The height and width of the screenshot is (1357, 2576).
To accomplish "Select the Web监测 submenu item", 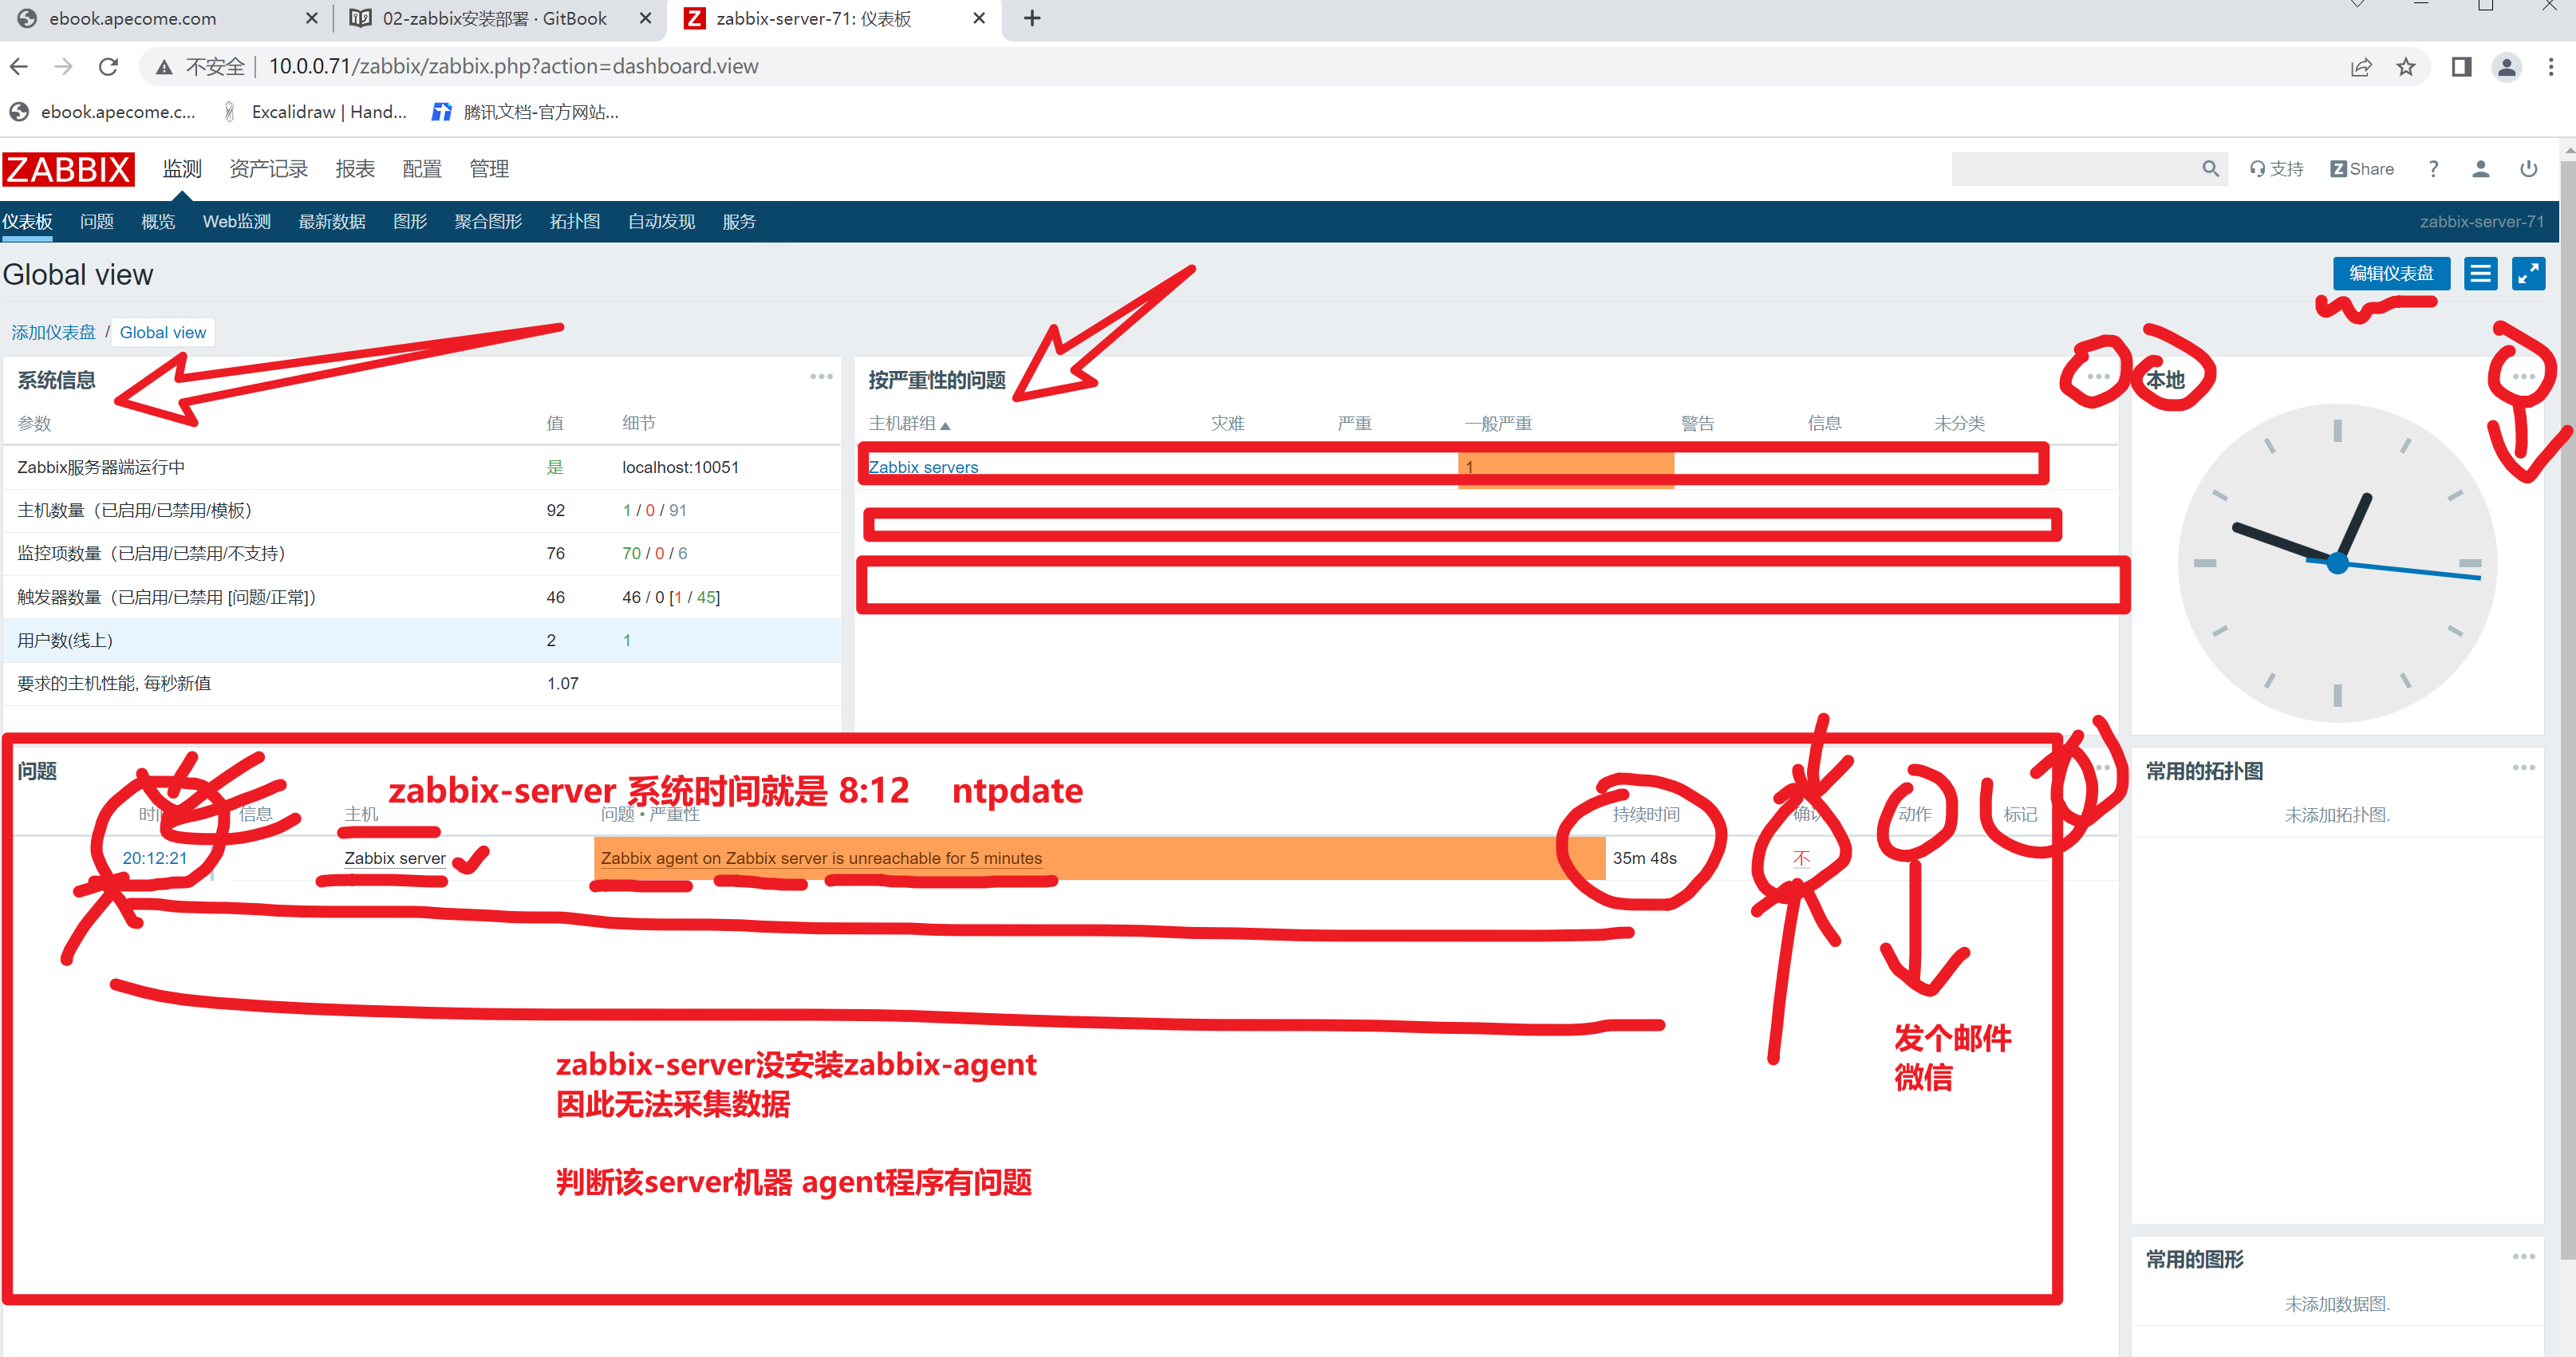I will click(236, 222).
